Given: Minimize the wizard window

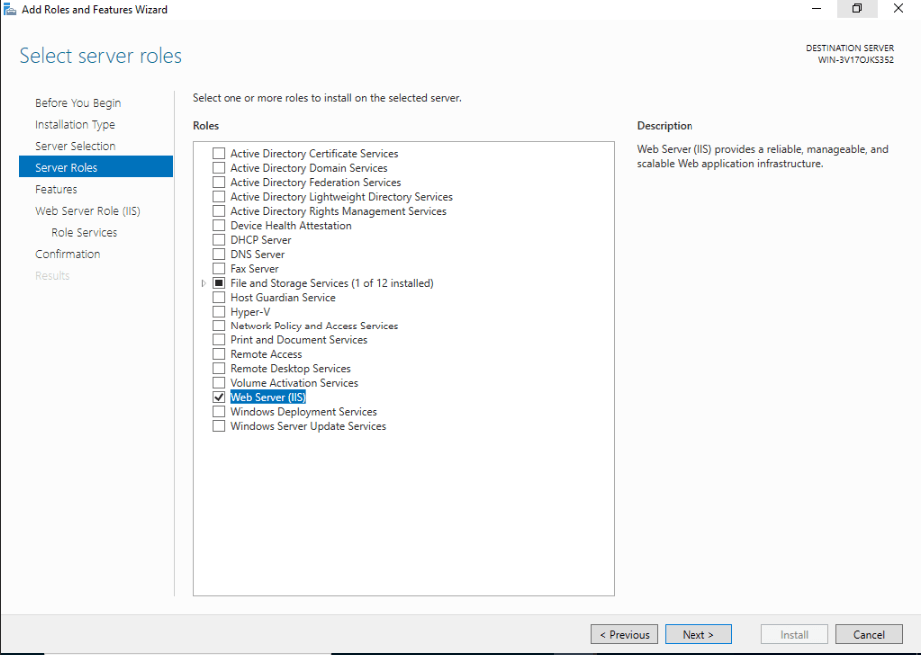Looking at the screenshot, I should 816,9.
